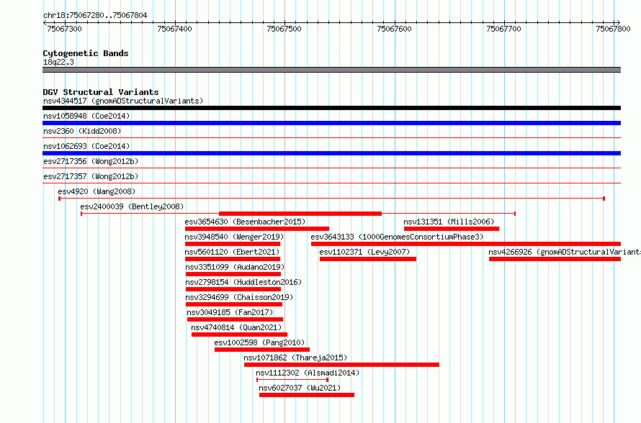Click ruler position 75067700
641x423 pixels.
pyautogui.click(x=503, y=29)
